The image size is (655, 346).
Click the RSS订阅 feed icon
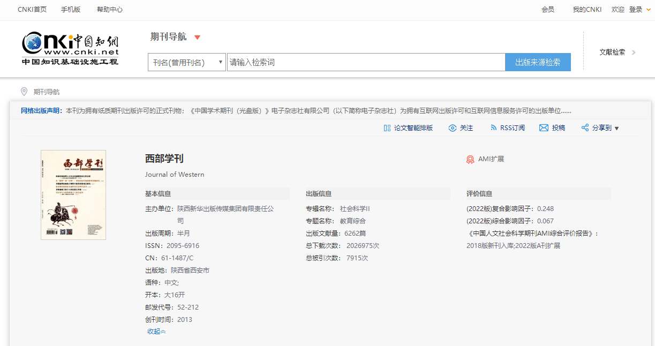pos(494,128)
